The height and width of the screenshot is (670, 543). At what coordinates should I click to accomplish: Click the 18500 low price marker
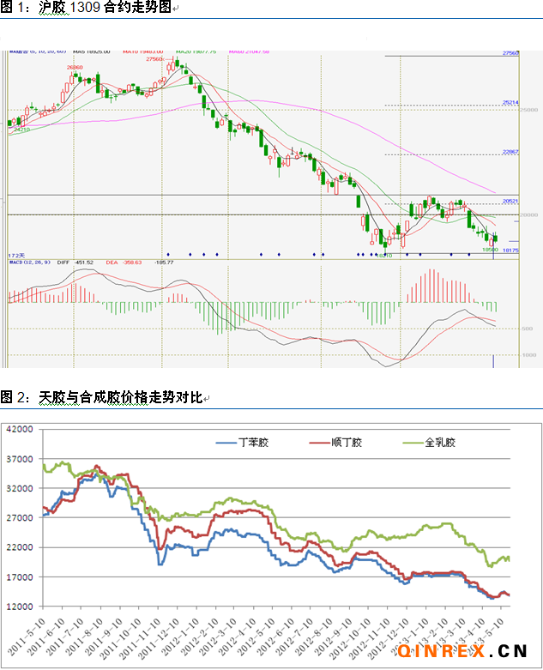pyautogui.click(x=490, y=249)
